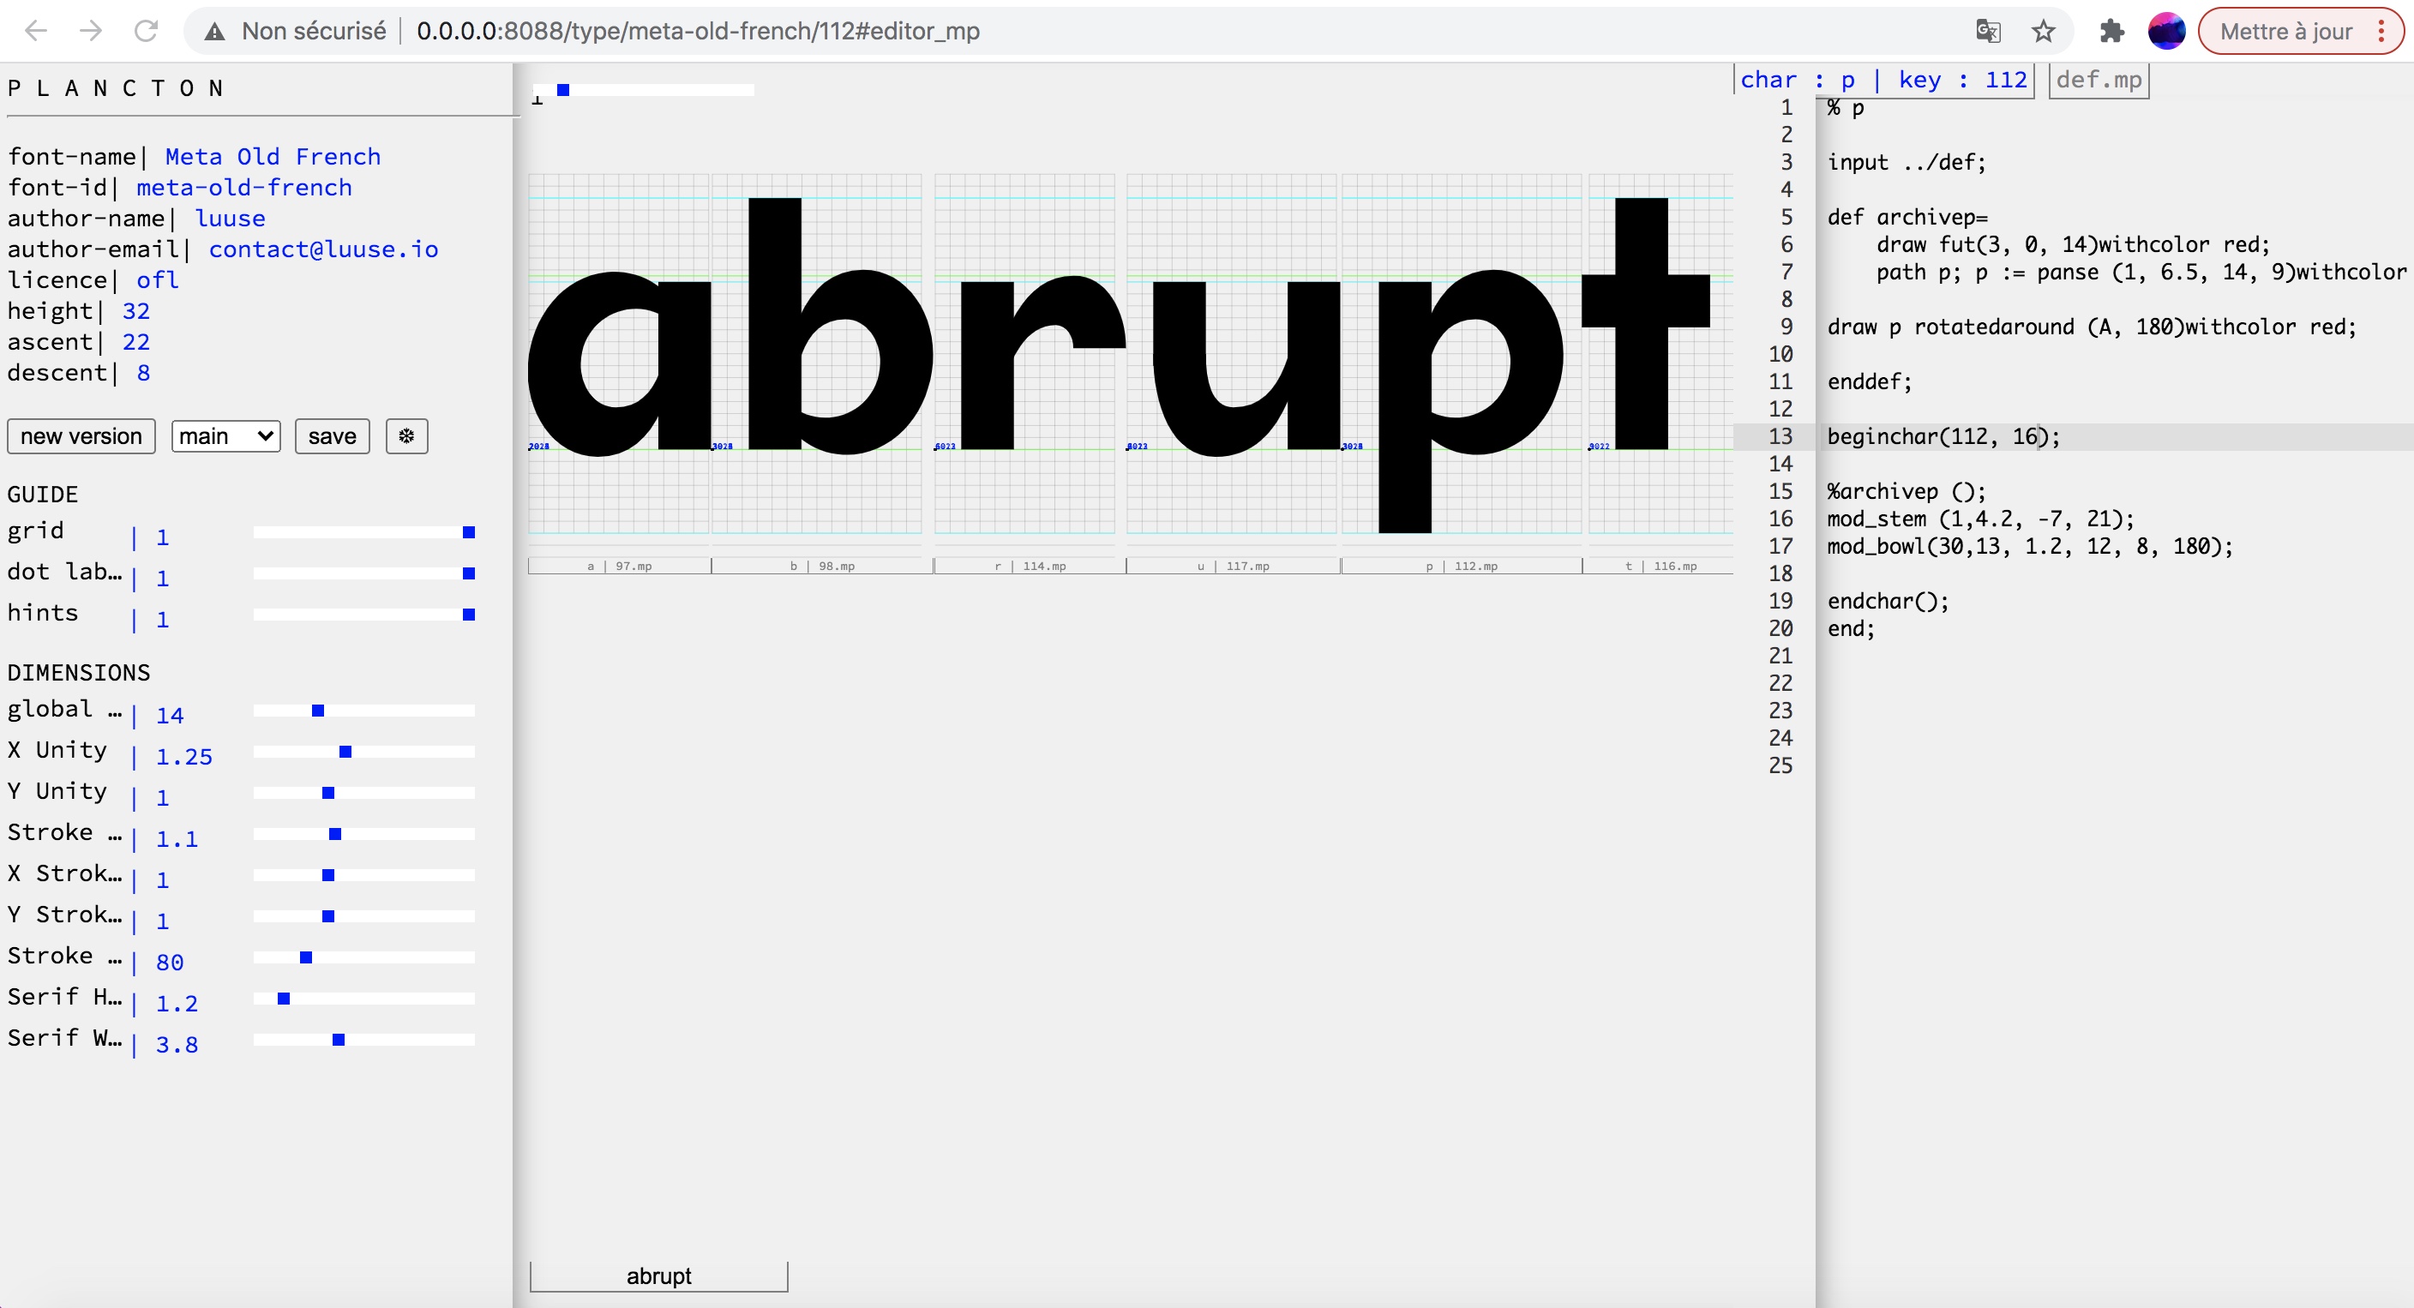This screenshot has width=2414, height=1308.
Task: Click the X Unity slider handle
Action: [x=345, y=753]
